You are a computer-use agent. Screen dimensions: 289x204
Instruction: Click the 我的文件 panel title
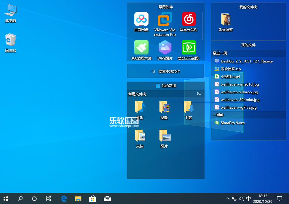[248, 45]
